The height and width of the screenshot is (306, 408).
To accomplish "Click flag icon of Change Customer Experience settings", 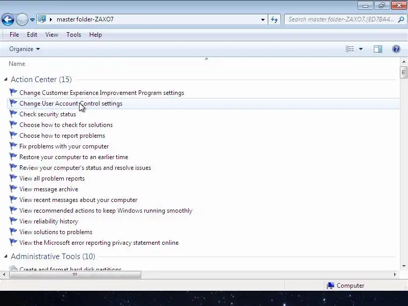I will coord(13,92).
